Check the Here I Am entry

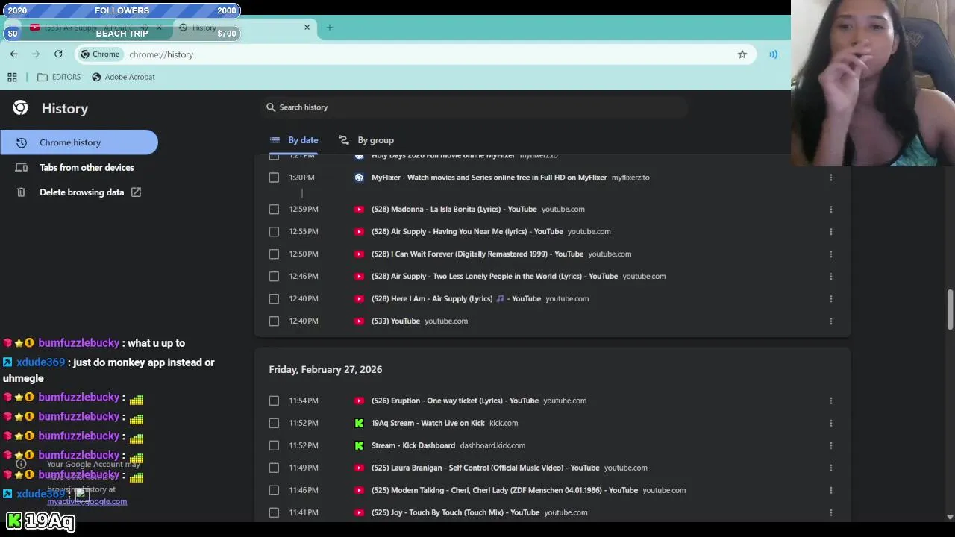274,299
